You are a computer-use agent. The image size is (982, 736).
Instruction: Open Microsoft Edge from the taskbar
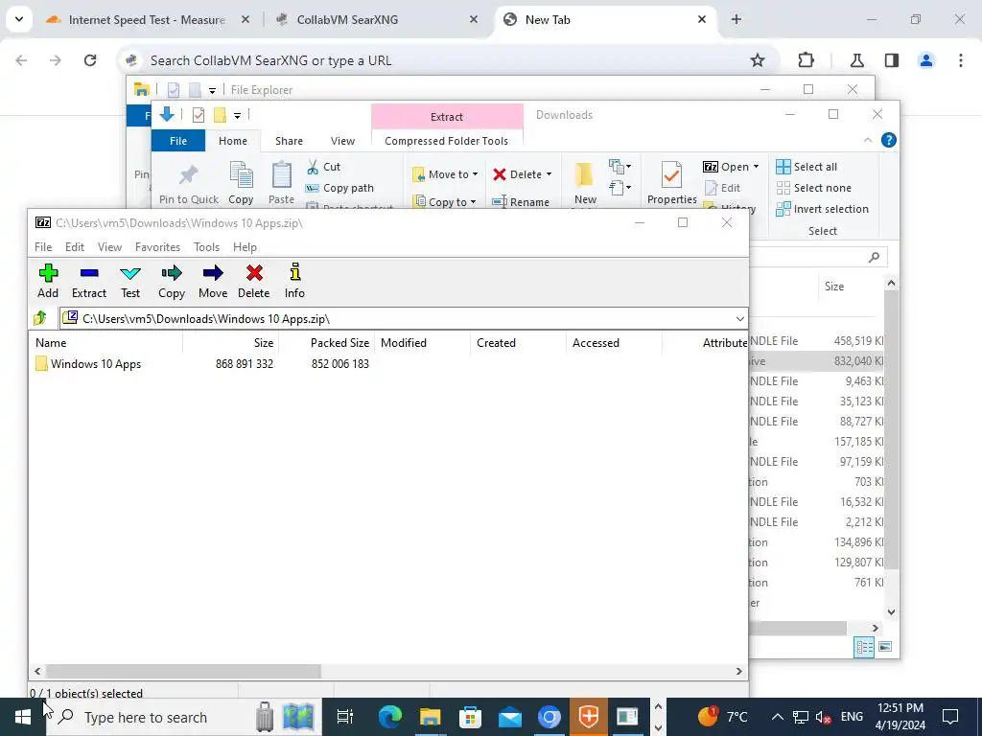(x=390, y=717)
